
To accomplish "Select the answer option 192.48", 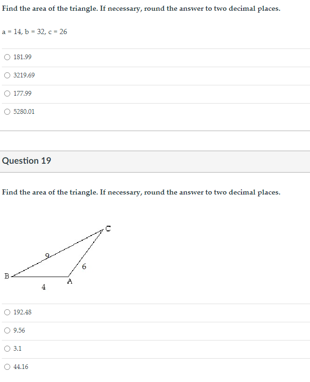I will (x=7, y=313).
